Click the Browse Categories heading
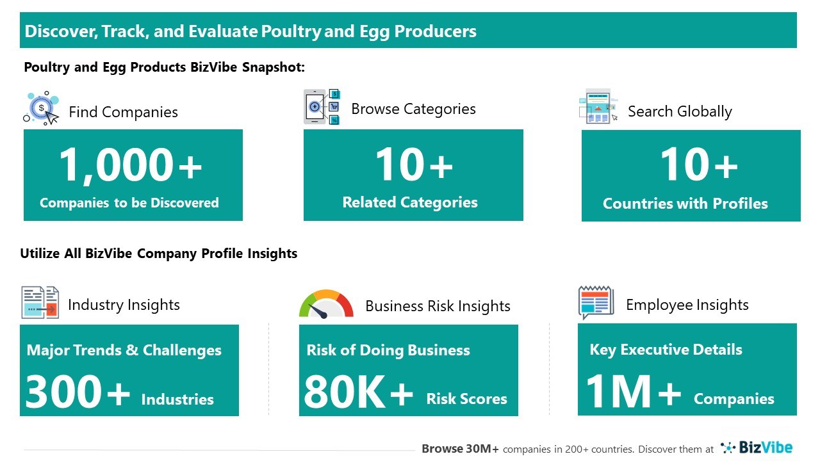Screen dimensions: 820x461 pos(413,109)
